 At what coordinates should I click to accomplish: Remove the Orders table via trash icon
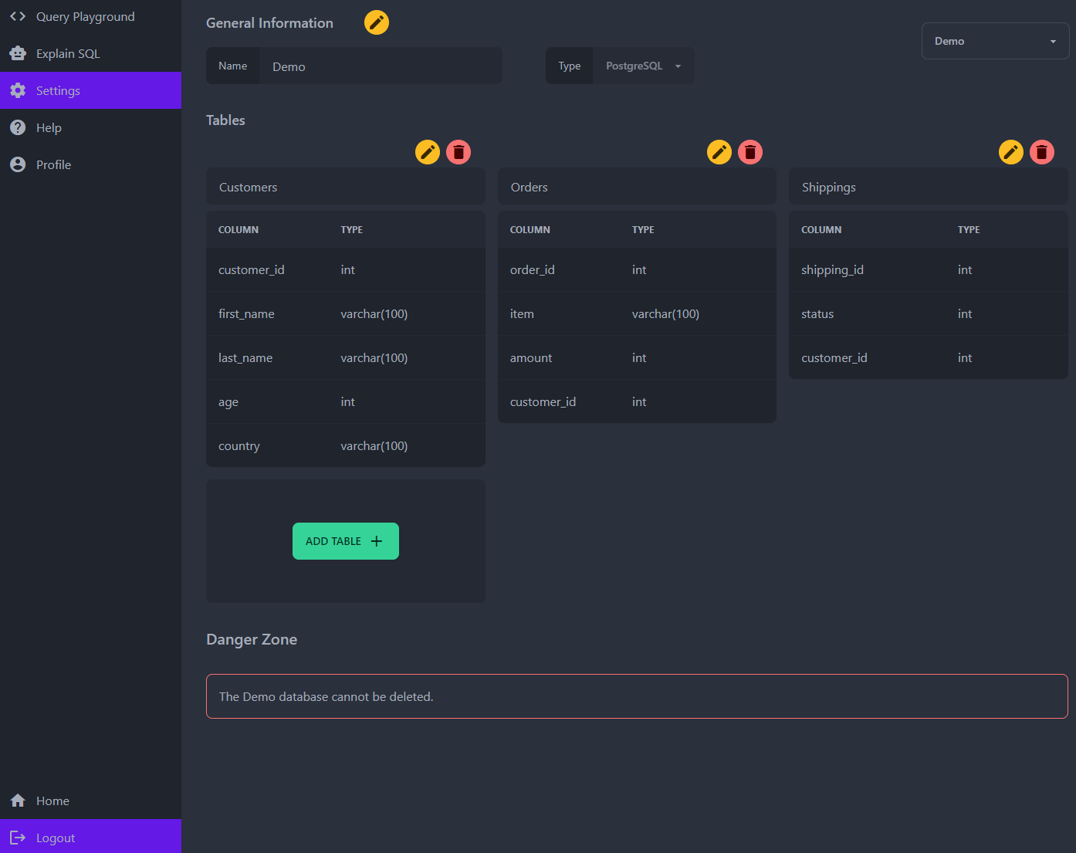(x=750, y=152)
